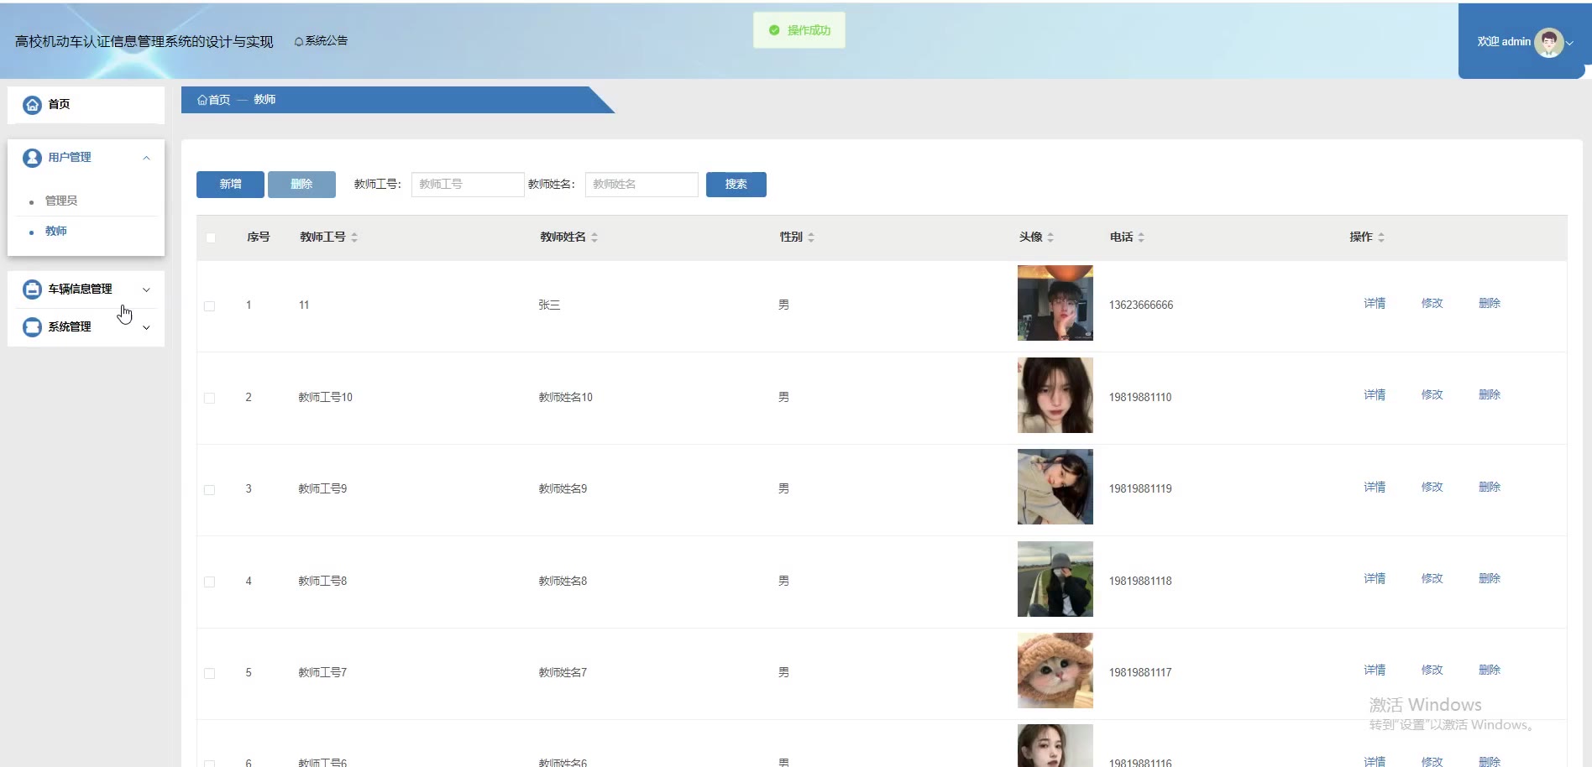Check the row checkbox for 张三

click(x=210, y=306)
